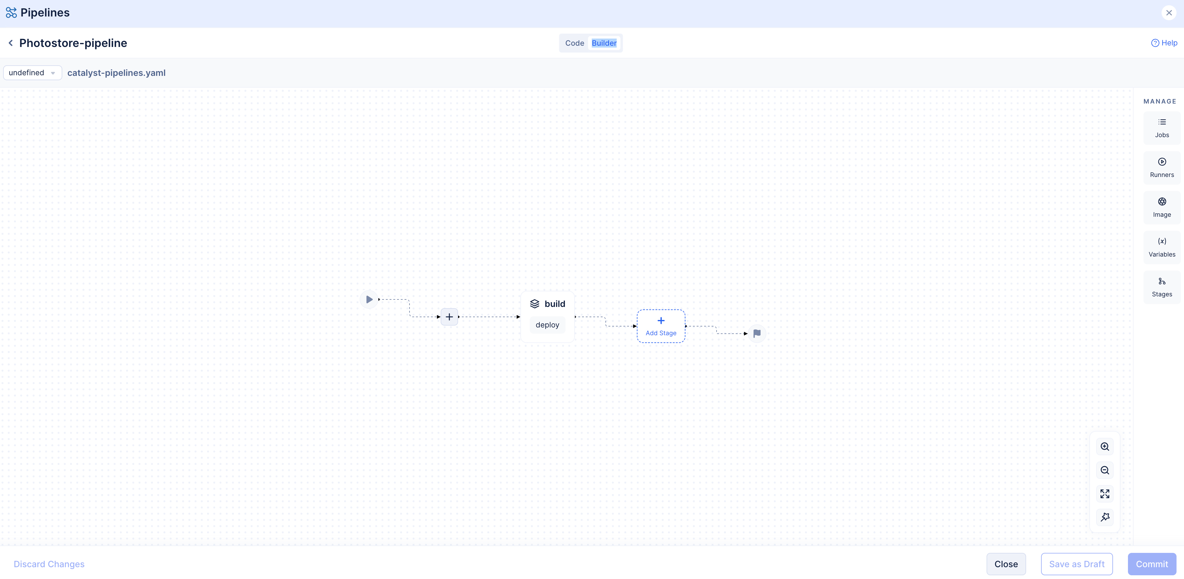Open the Variables manage panel
This screenshot has height=579, width=1184.
tap(1162, 247)
